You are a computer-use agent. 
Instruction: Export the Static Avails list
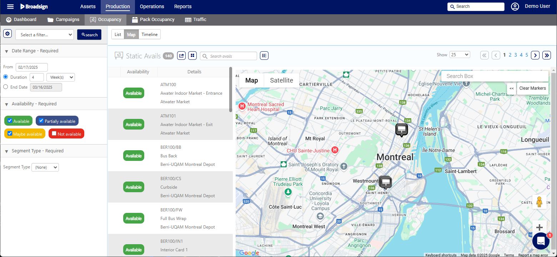pos(182,55)
